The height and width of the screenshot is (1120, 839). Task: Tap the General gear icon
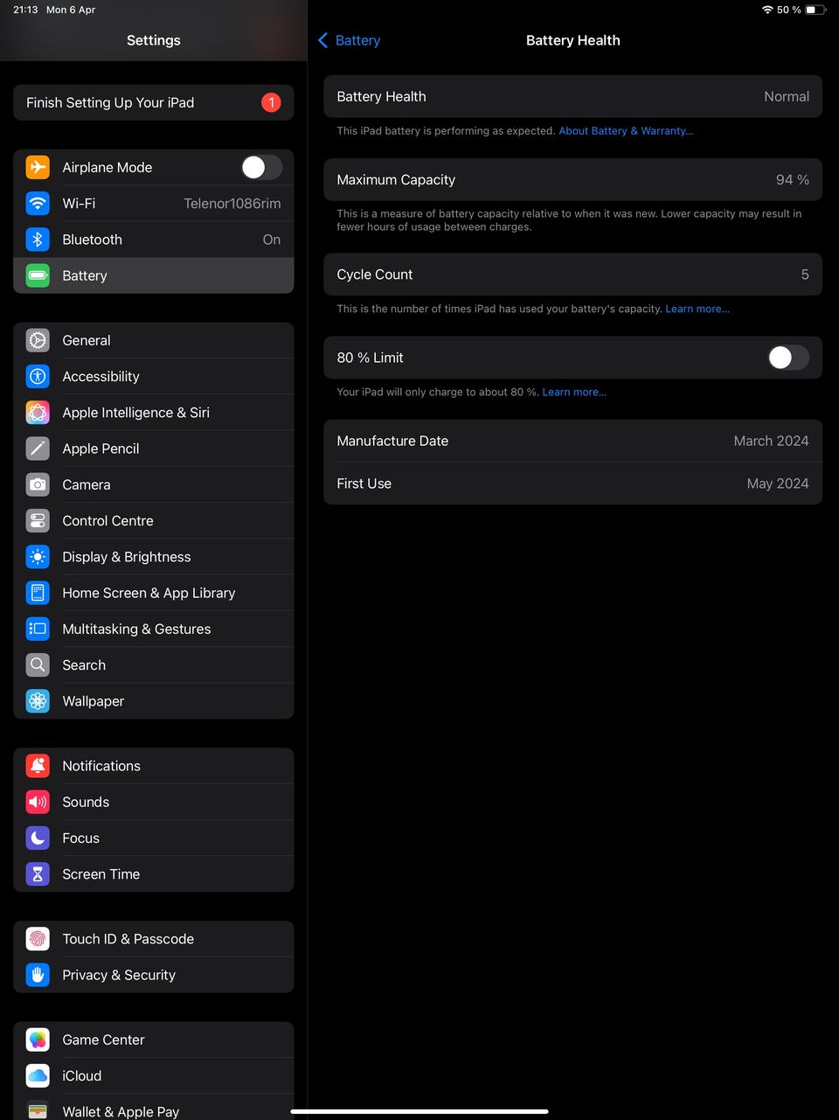click(38, 340)
